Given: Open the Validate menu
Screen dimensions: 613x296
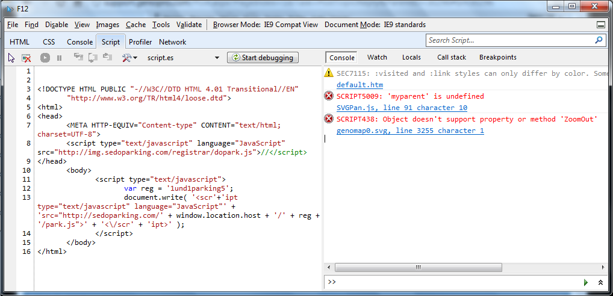Looking at the screenshot, I should pyautogui.click(x=189, y=25).
